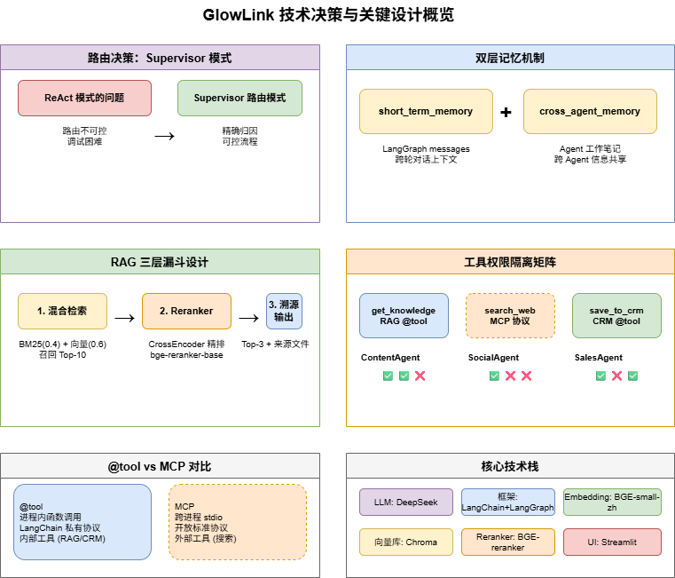
Task: Click SocialAgent's second red cross
Action: point(526,376)
